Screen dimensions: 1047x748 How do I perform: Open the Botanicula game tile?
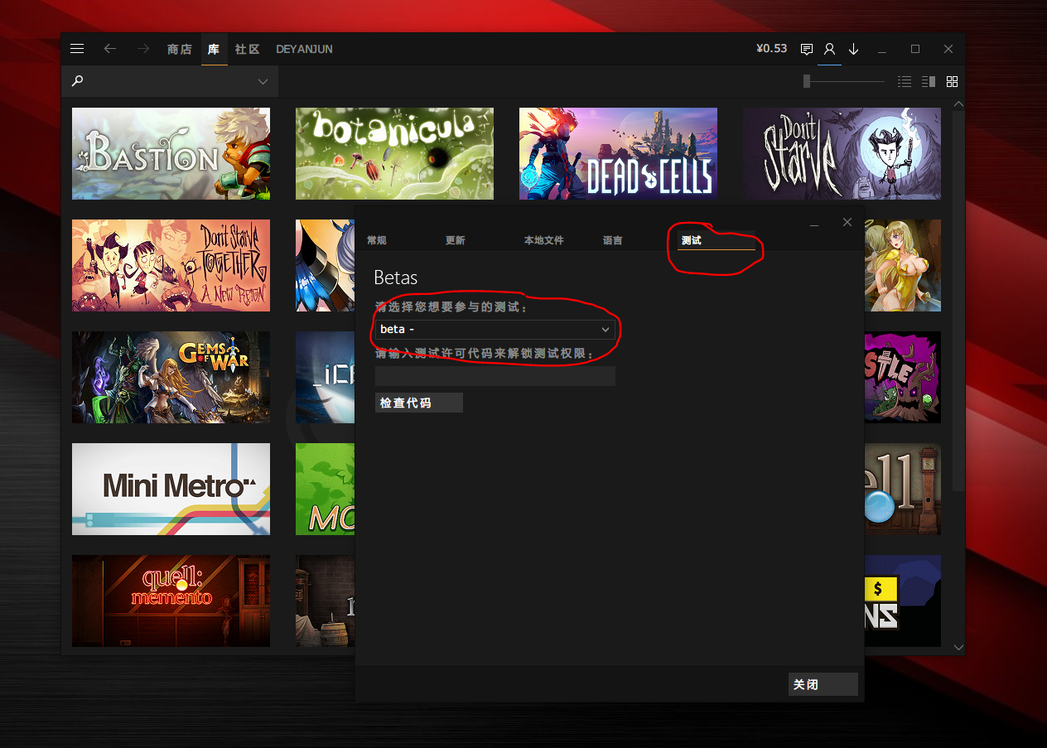[394, 153]
